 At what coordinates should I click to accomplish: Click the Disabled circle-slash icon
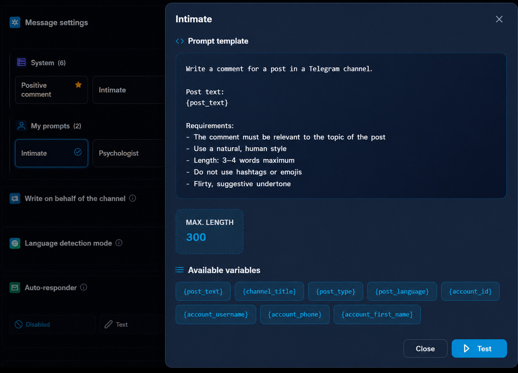click(19, 324)
